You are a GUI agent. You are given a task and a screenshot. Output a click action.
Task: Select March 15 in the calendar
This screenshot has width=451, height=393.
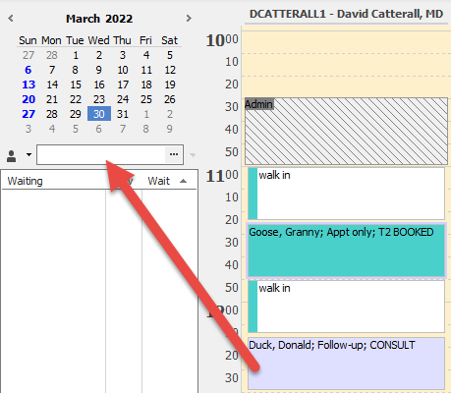point(76,84)
